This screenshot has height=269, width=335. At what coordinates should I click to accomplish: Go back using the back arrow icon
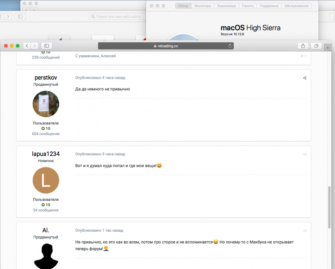27,46
